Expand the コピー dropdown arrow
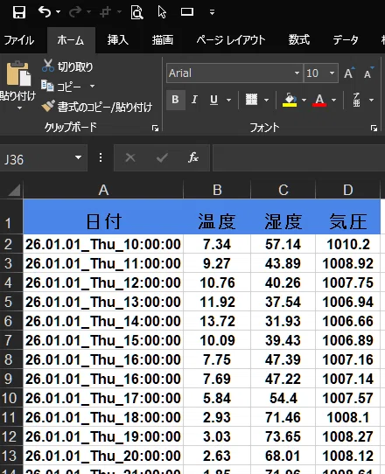Image resolution: width=385 pixels, height=474 pixels. coord(92,87)
